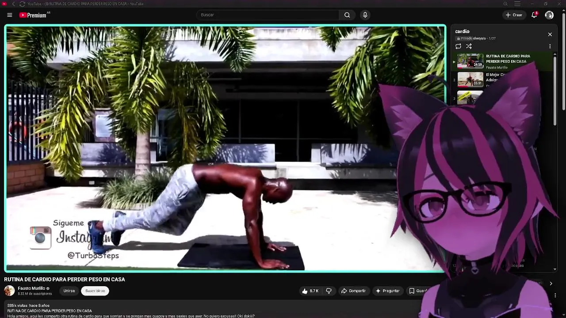Select the 24:59 RUTINA DE CARDIO thumbnail
The image size is (566, 318).
(470, 61)
